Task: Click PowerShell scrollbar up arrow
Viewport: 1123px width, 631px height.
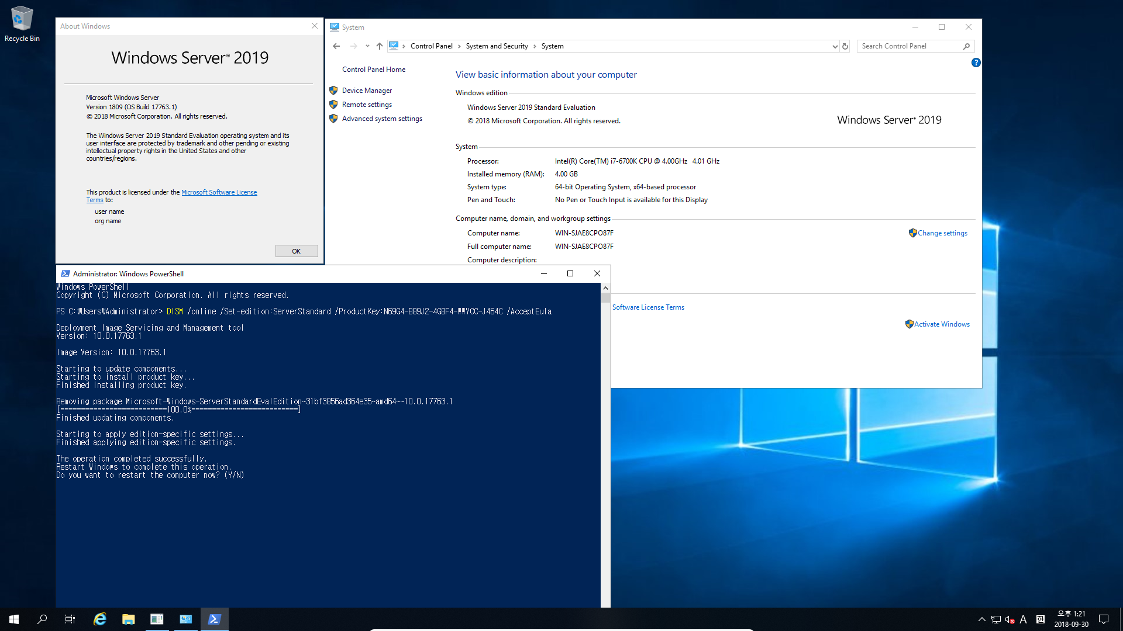Action: pyautogui.click(x=605, y=288)
